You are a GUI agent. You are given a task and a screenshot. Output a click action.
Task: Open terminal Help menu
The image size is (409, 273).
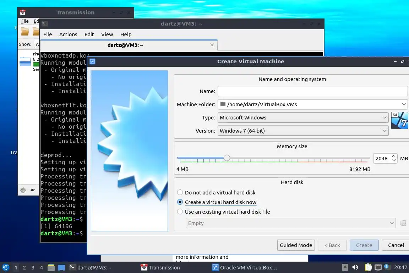tap(126, 34)
